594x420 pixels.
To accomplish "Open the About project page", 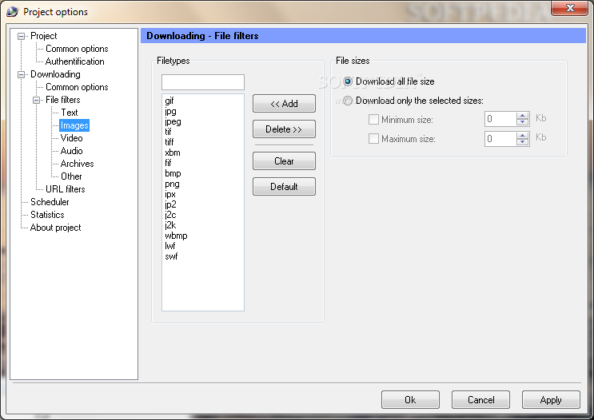I will (55, 228).
